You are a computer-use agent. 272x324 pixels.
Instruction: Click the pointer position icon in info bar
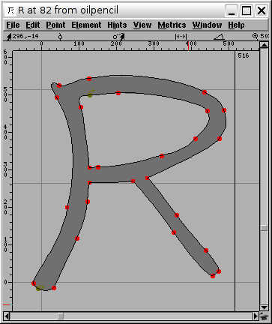pos(9,37)
